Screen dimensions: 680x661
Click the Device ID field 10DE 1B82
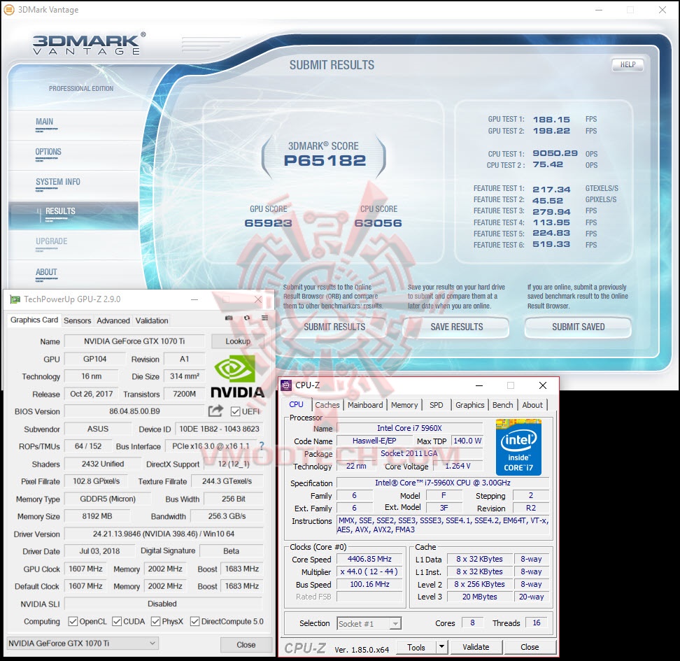click(x=219, y=429)
